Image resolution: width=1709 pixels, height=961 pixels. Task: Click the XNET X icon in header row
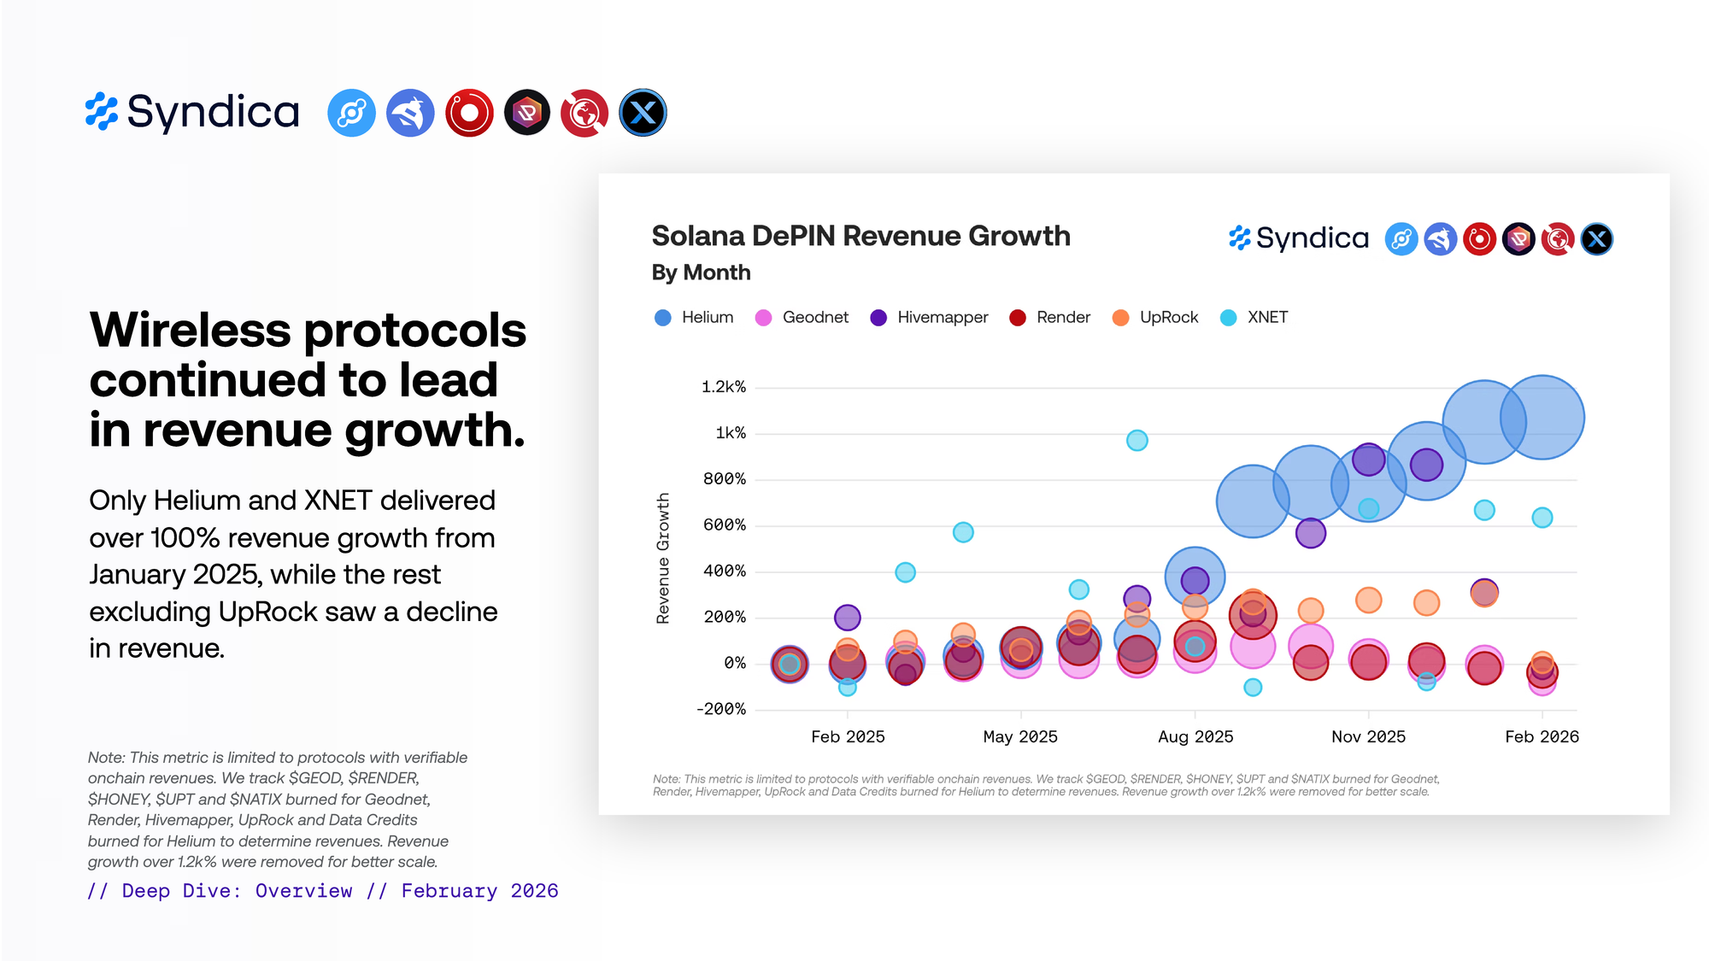(643, 113)
